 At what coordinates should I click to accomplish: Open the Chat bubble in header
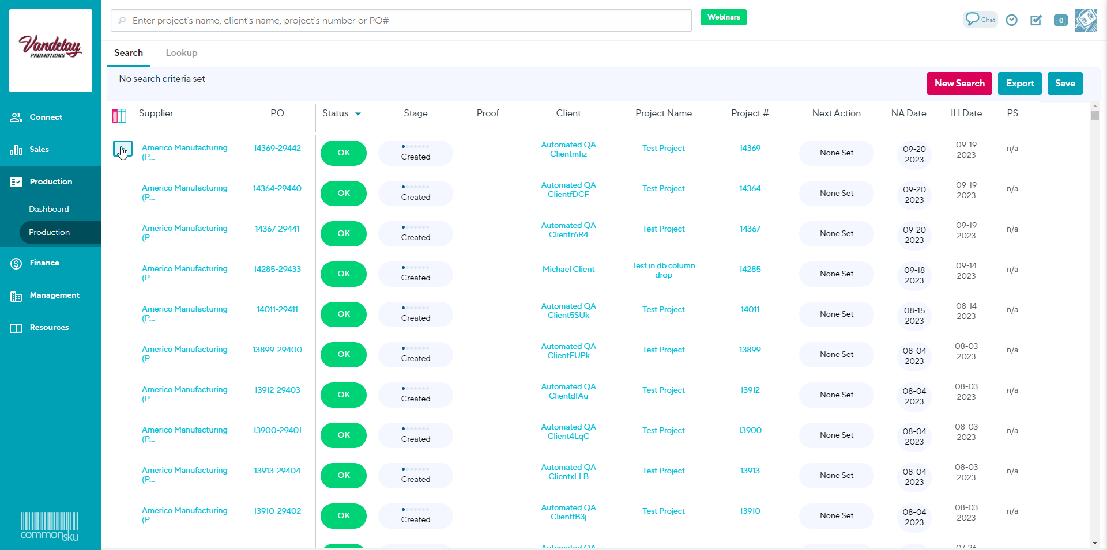[x=980, y=20]
